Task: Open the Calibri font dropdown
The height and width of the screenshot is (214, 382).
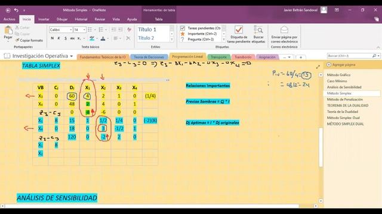Action: point(70,30)
